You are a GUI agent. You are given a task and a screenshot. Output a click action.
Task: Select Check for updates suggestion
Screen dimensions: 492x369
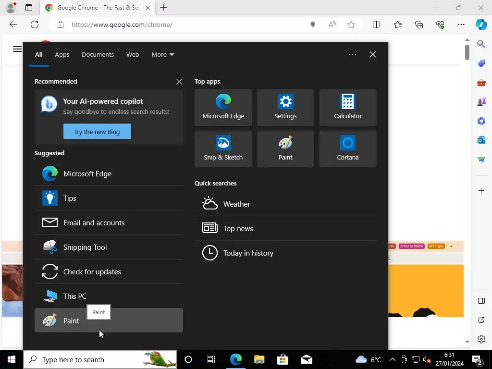click(x=109, y=272)
